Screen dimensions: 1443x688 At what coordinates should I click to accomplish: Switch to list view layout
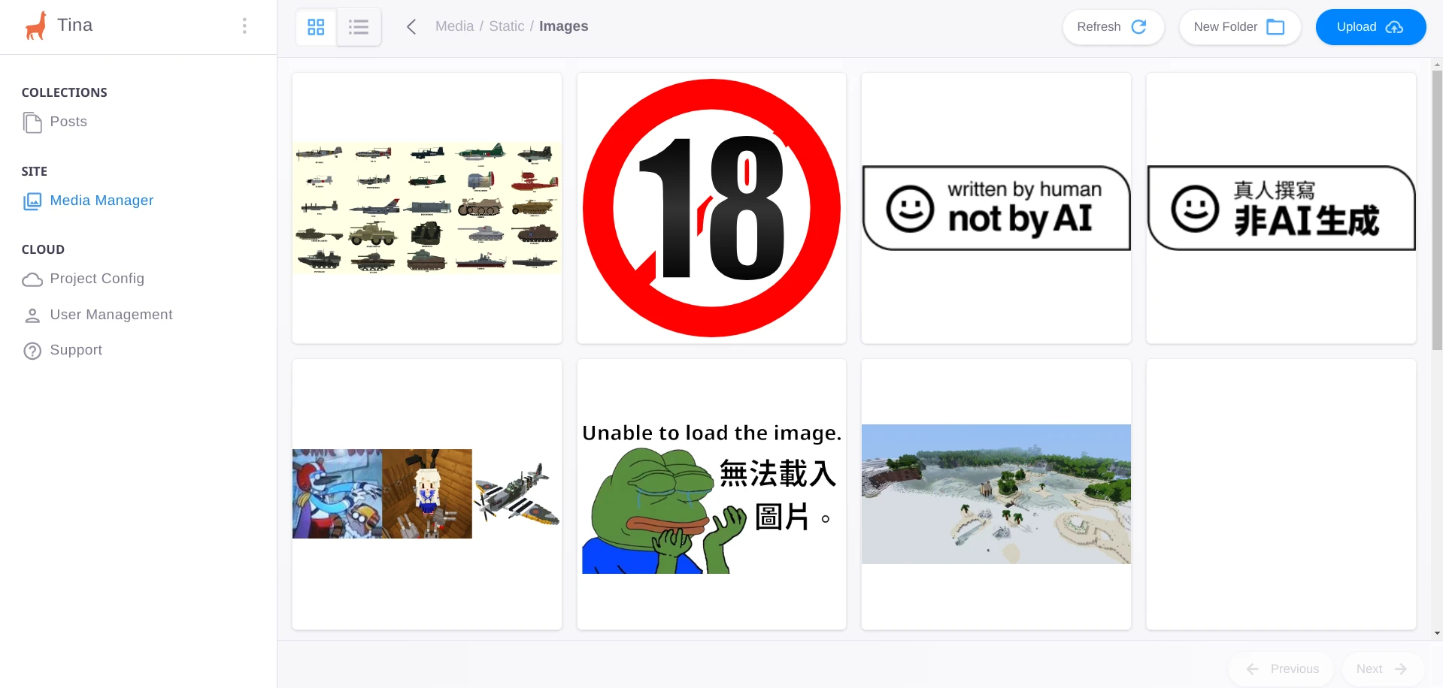click(x=359, y=27)
